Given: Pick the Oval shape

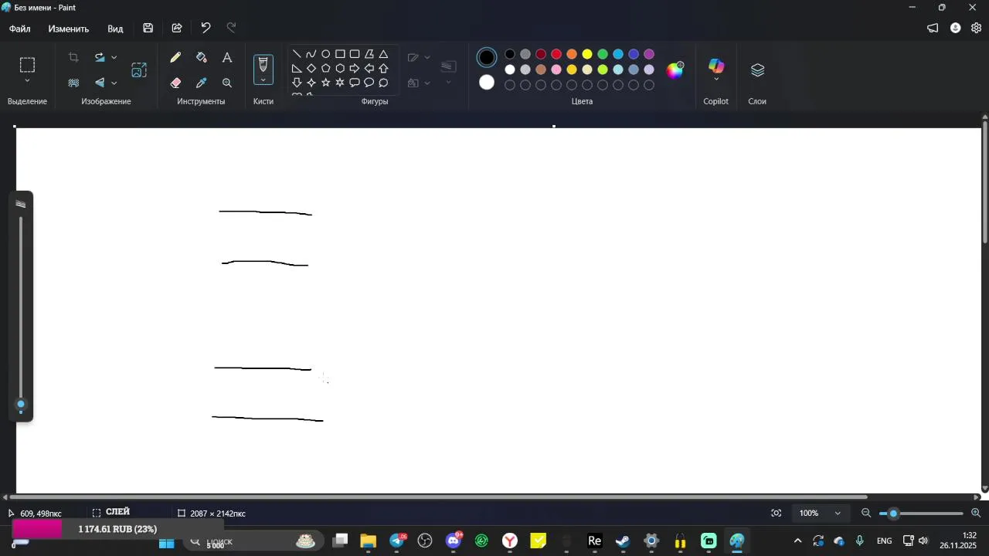Looking at the screenshot, I should 326,54.
